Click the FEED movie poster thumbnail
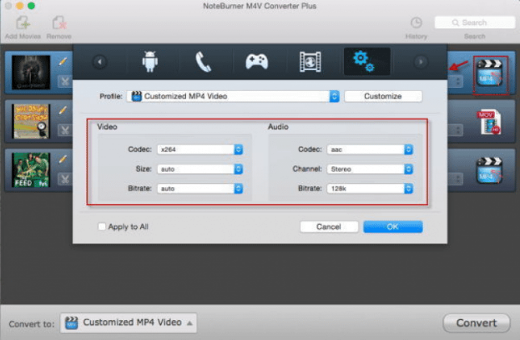Image resolution: width=520 pixels, height=340 pixels. (x=31, y=170)
